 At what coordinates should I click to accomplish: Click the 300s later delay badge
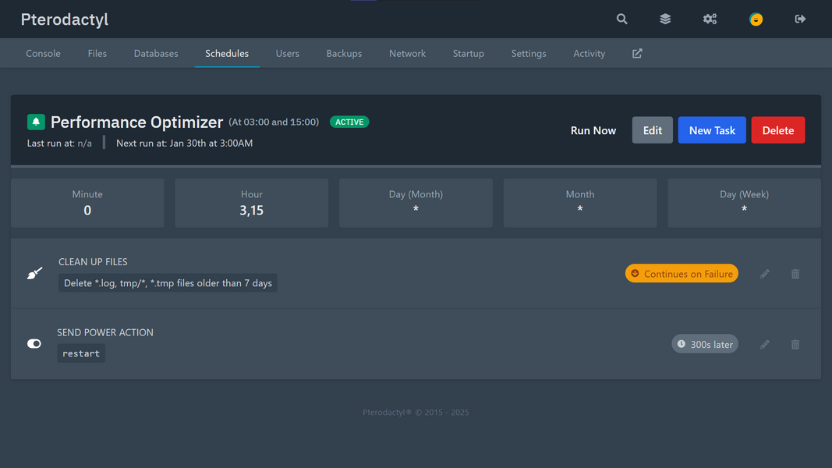coord(705,344)
